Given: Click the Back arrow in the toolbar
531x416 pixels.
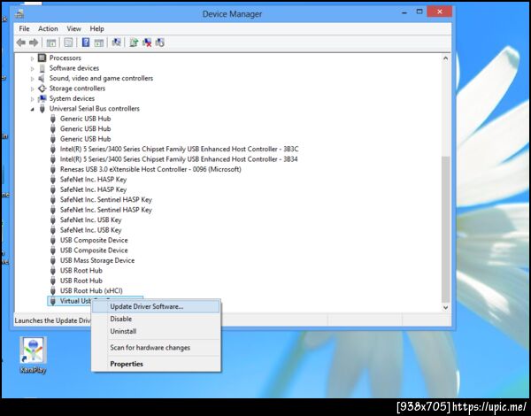Looking at the screenshot, I should pyautogui.click(x=21, y=42).
